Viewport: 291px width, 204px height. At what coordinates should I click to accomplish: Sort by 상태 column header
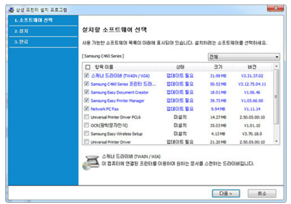[180, 67]
